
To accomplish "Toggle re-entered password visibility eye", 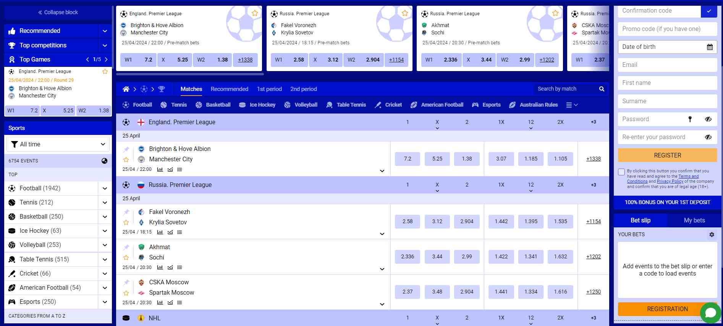I will click(708, 137).
